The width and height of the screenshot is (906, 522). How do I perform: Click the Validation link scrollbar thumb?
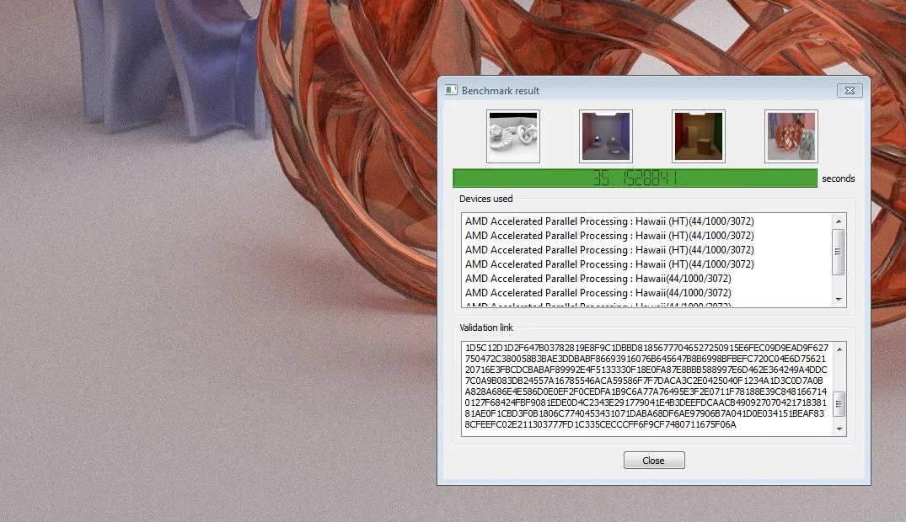[839, 403]
